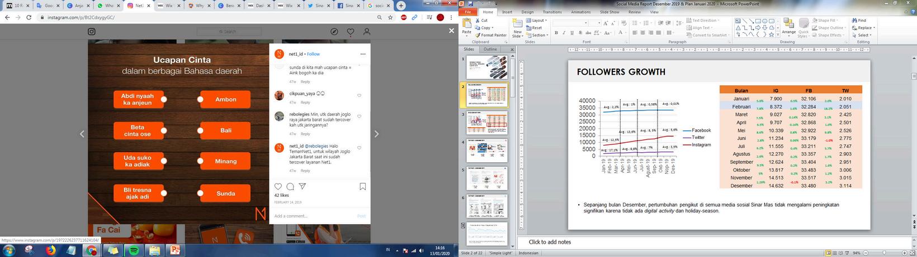This screenshot has width=917, height=257.
Task: Open Firefox from the taskbar
Action: coord(51,250)
